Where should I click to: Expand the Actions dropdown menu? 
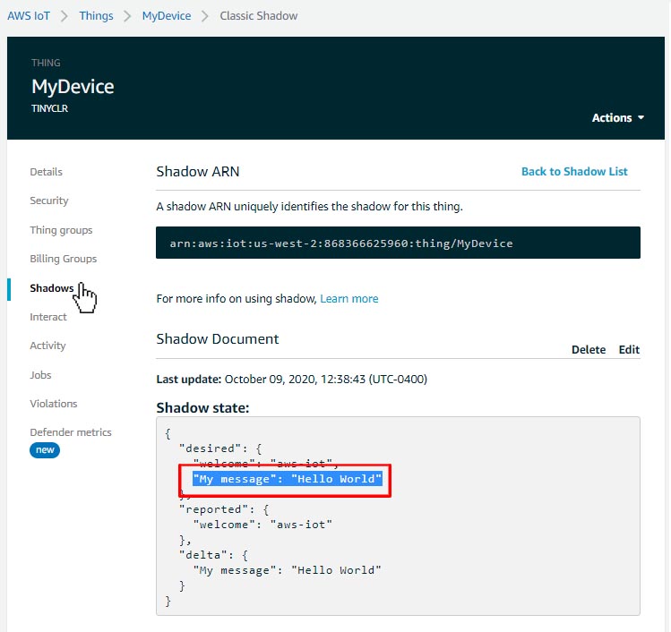[617, 117]
